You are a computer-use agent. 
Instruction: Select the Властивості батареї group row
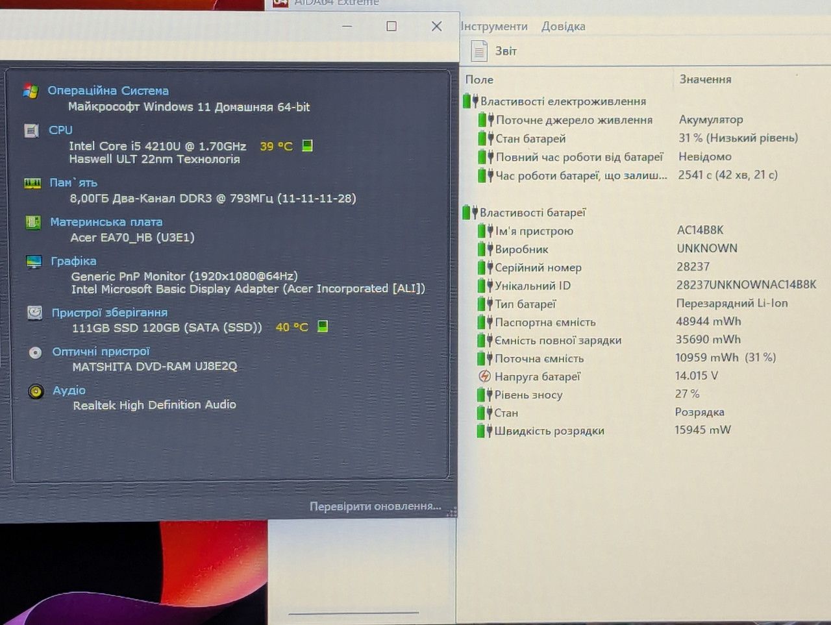pyautogui.click(x=525, y=212)
